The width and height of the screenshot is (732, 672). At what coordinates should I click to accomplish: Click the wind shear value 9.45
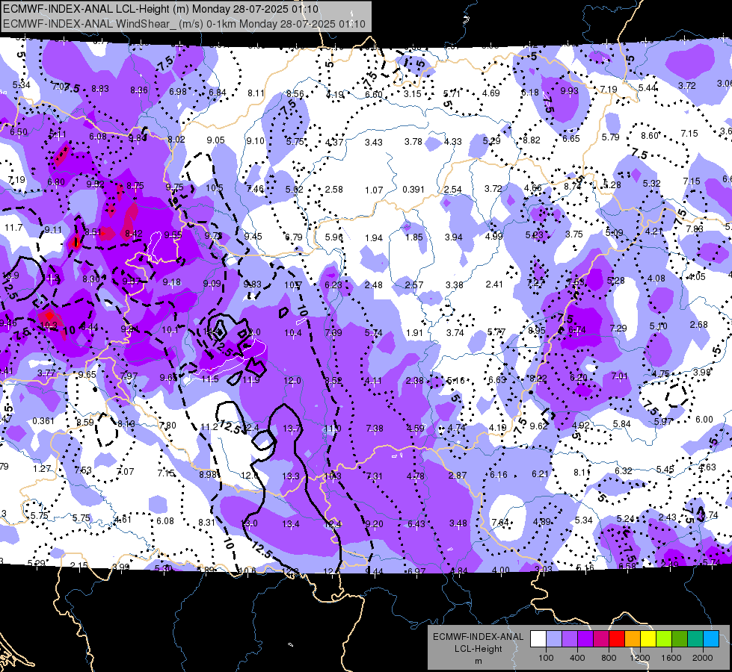pos(253,237)
